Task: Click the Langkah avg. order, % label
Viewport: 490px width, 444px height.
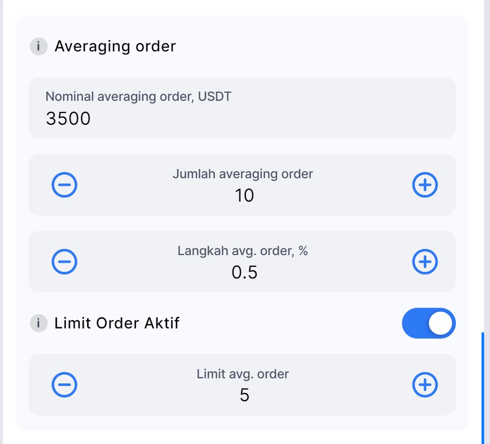Action: tap(243, 251)
